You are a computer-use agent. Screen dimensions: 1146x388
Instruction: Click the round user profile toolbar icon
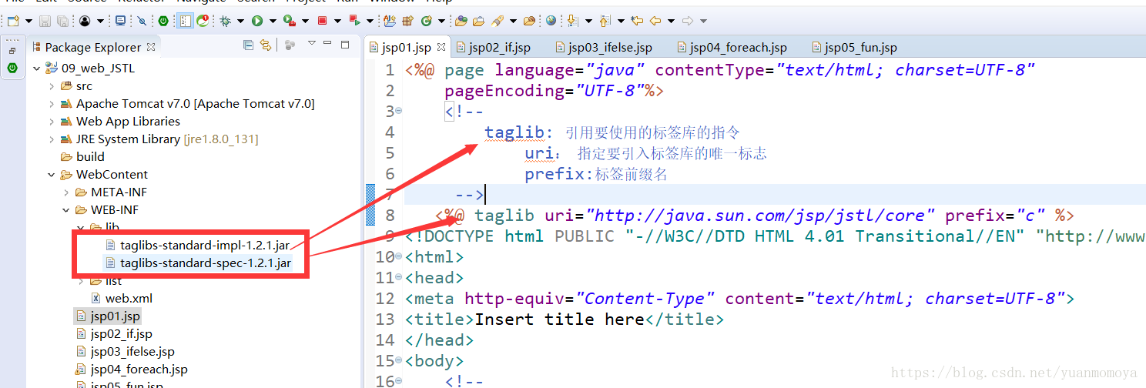[x=85, y=21]
